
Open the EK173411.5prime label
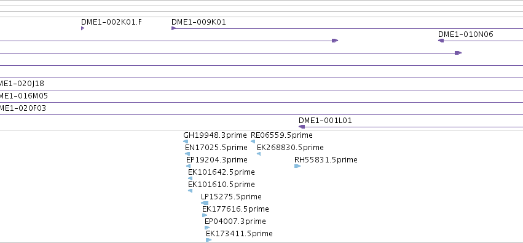239,234
